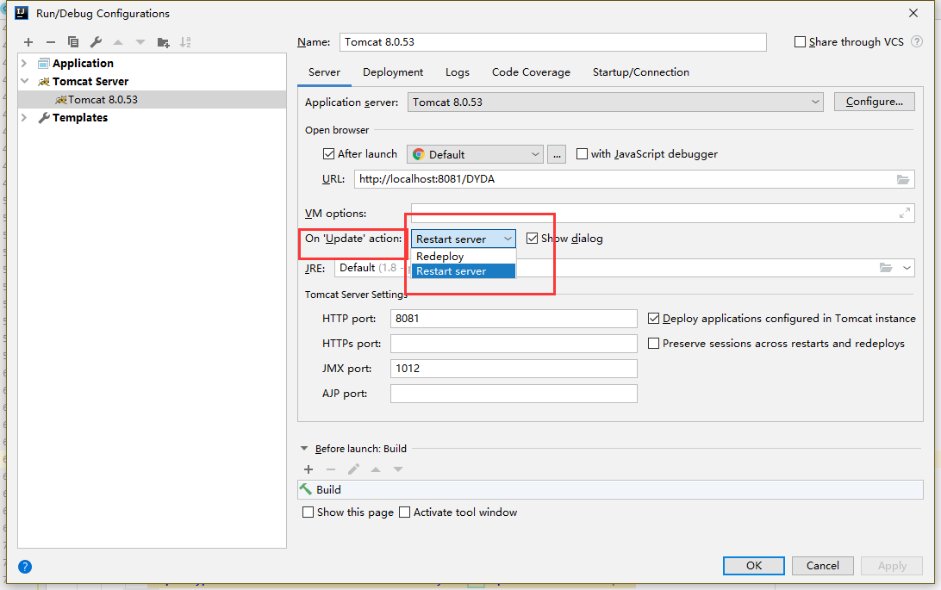This screenshot has width=941, height=590.
Task: Click the HTTPs port field
Action: [x=514, y=344]
